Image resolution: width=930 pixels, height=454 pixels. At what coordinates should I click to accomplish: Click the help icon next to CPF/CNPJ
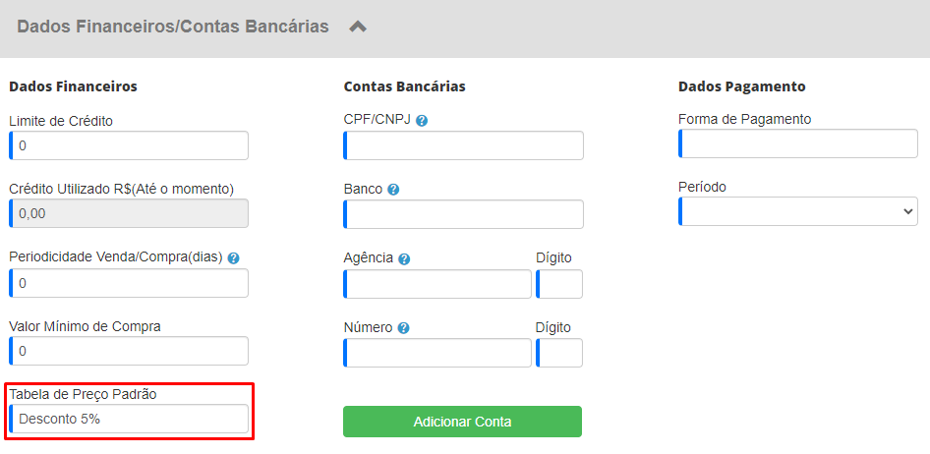[x=422, y=121]
